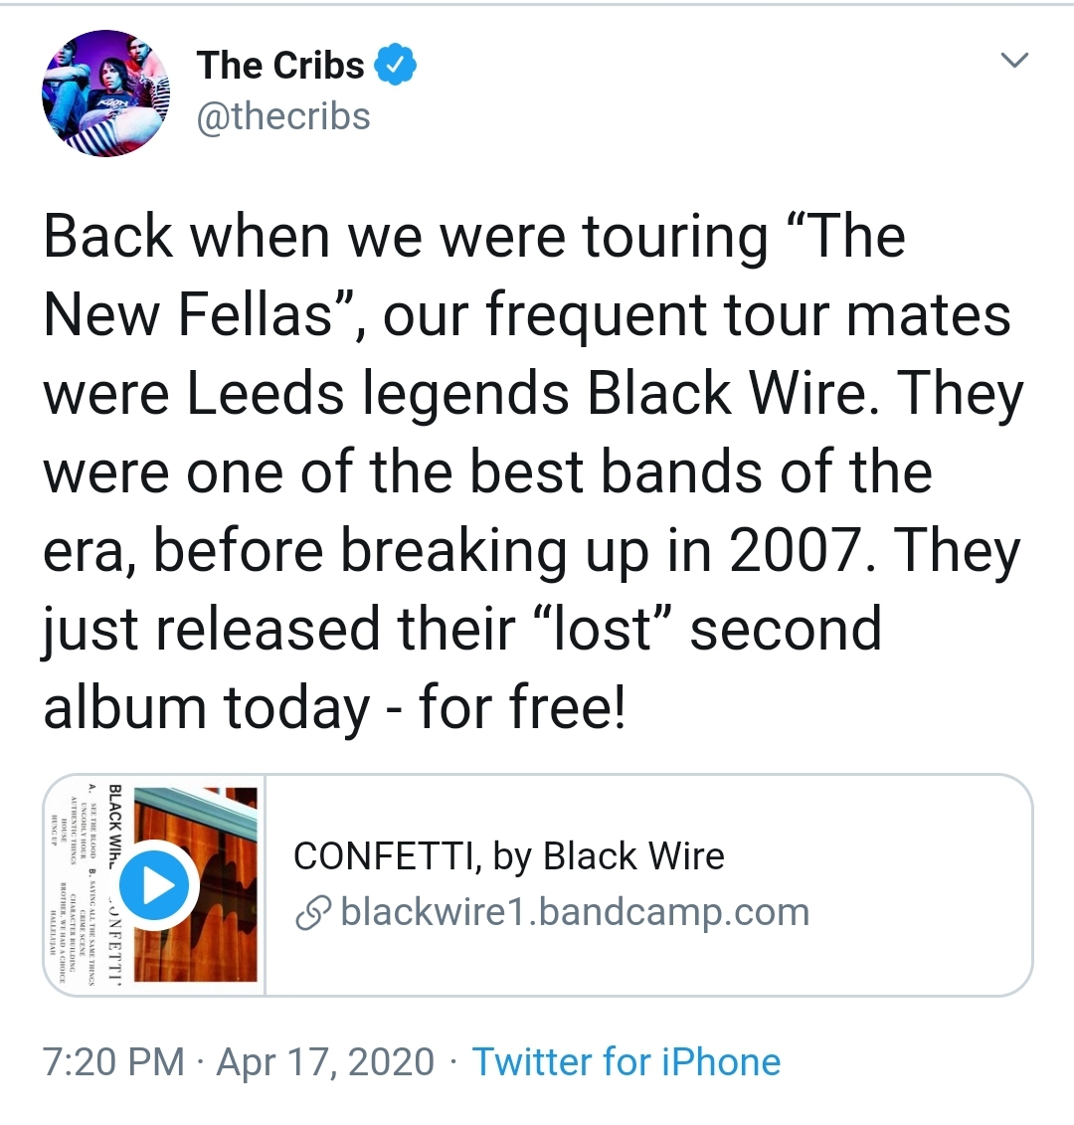Open the @thecribs profile handle
The width and height of the screenshot is (1074, 1125).
click(285, 115)
